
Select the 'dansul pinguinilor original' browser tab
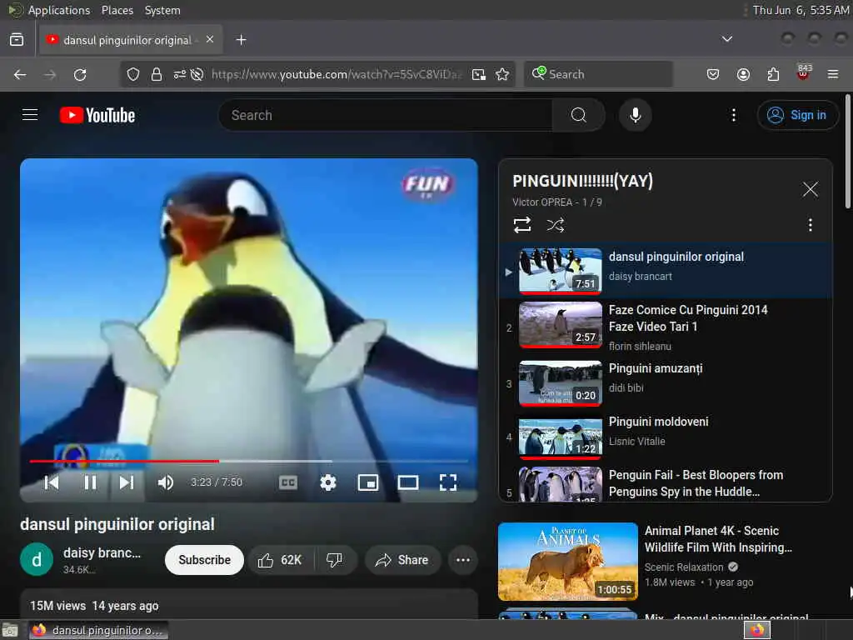tap(131, 40)
